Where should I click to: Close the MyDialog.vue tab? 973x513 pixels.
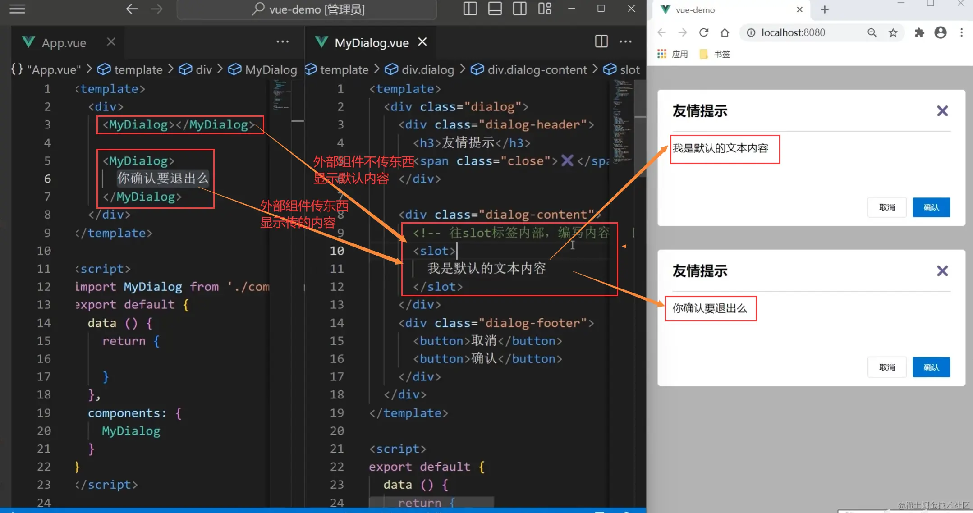422,42
